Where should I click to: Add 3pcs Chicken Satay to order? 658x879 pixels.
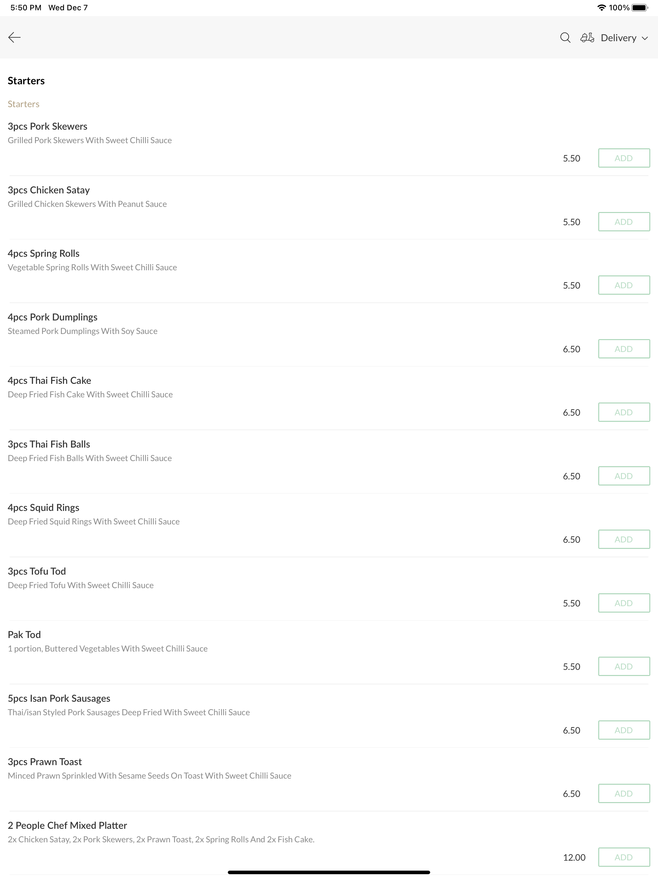tap(624, 222)
